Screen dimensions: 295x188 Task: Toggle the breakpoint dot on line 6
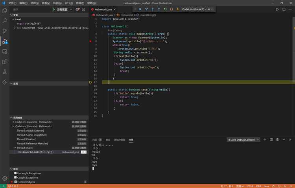(x=90, y=42)
